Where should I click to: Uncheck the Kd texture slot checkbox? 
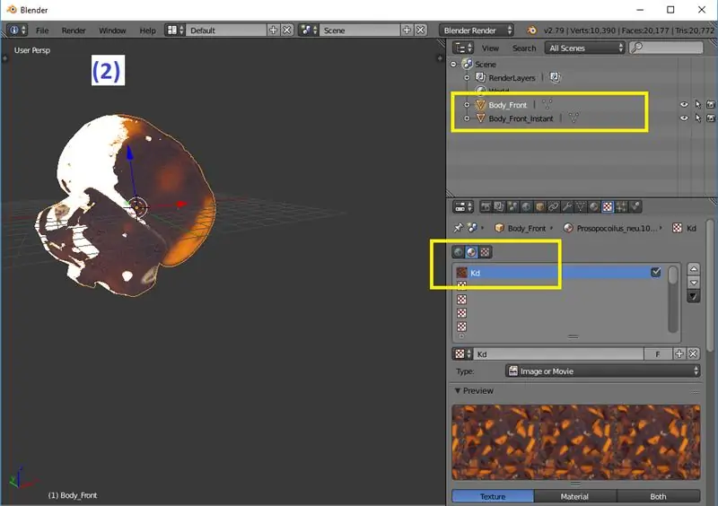[656, 272]
